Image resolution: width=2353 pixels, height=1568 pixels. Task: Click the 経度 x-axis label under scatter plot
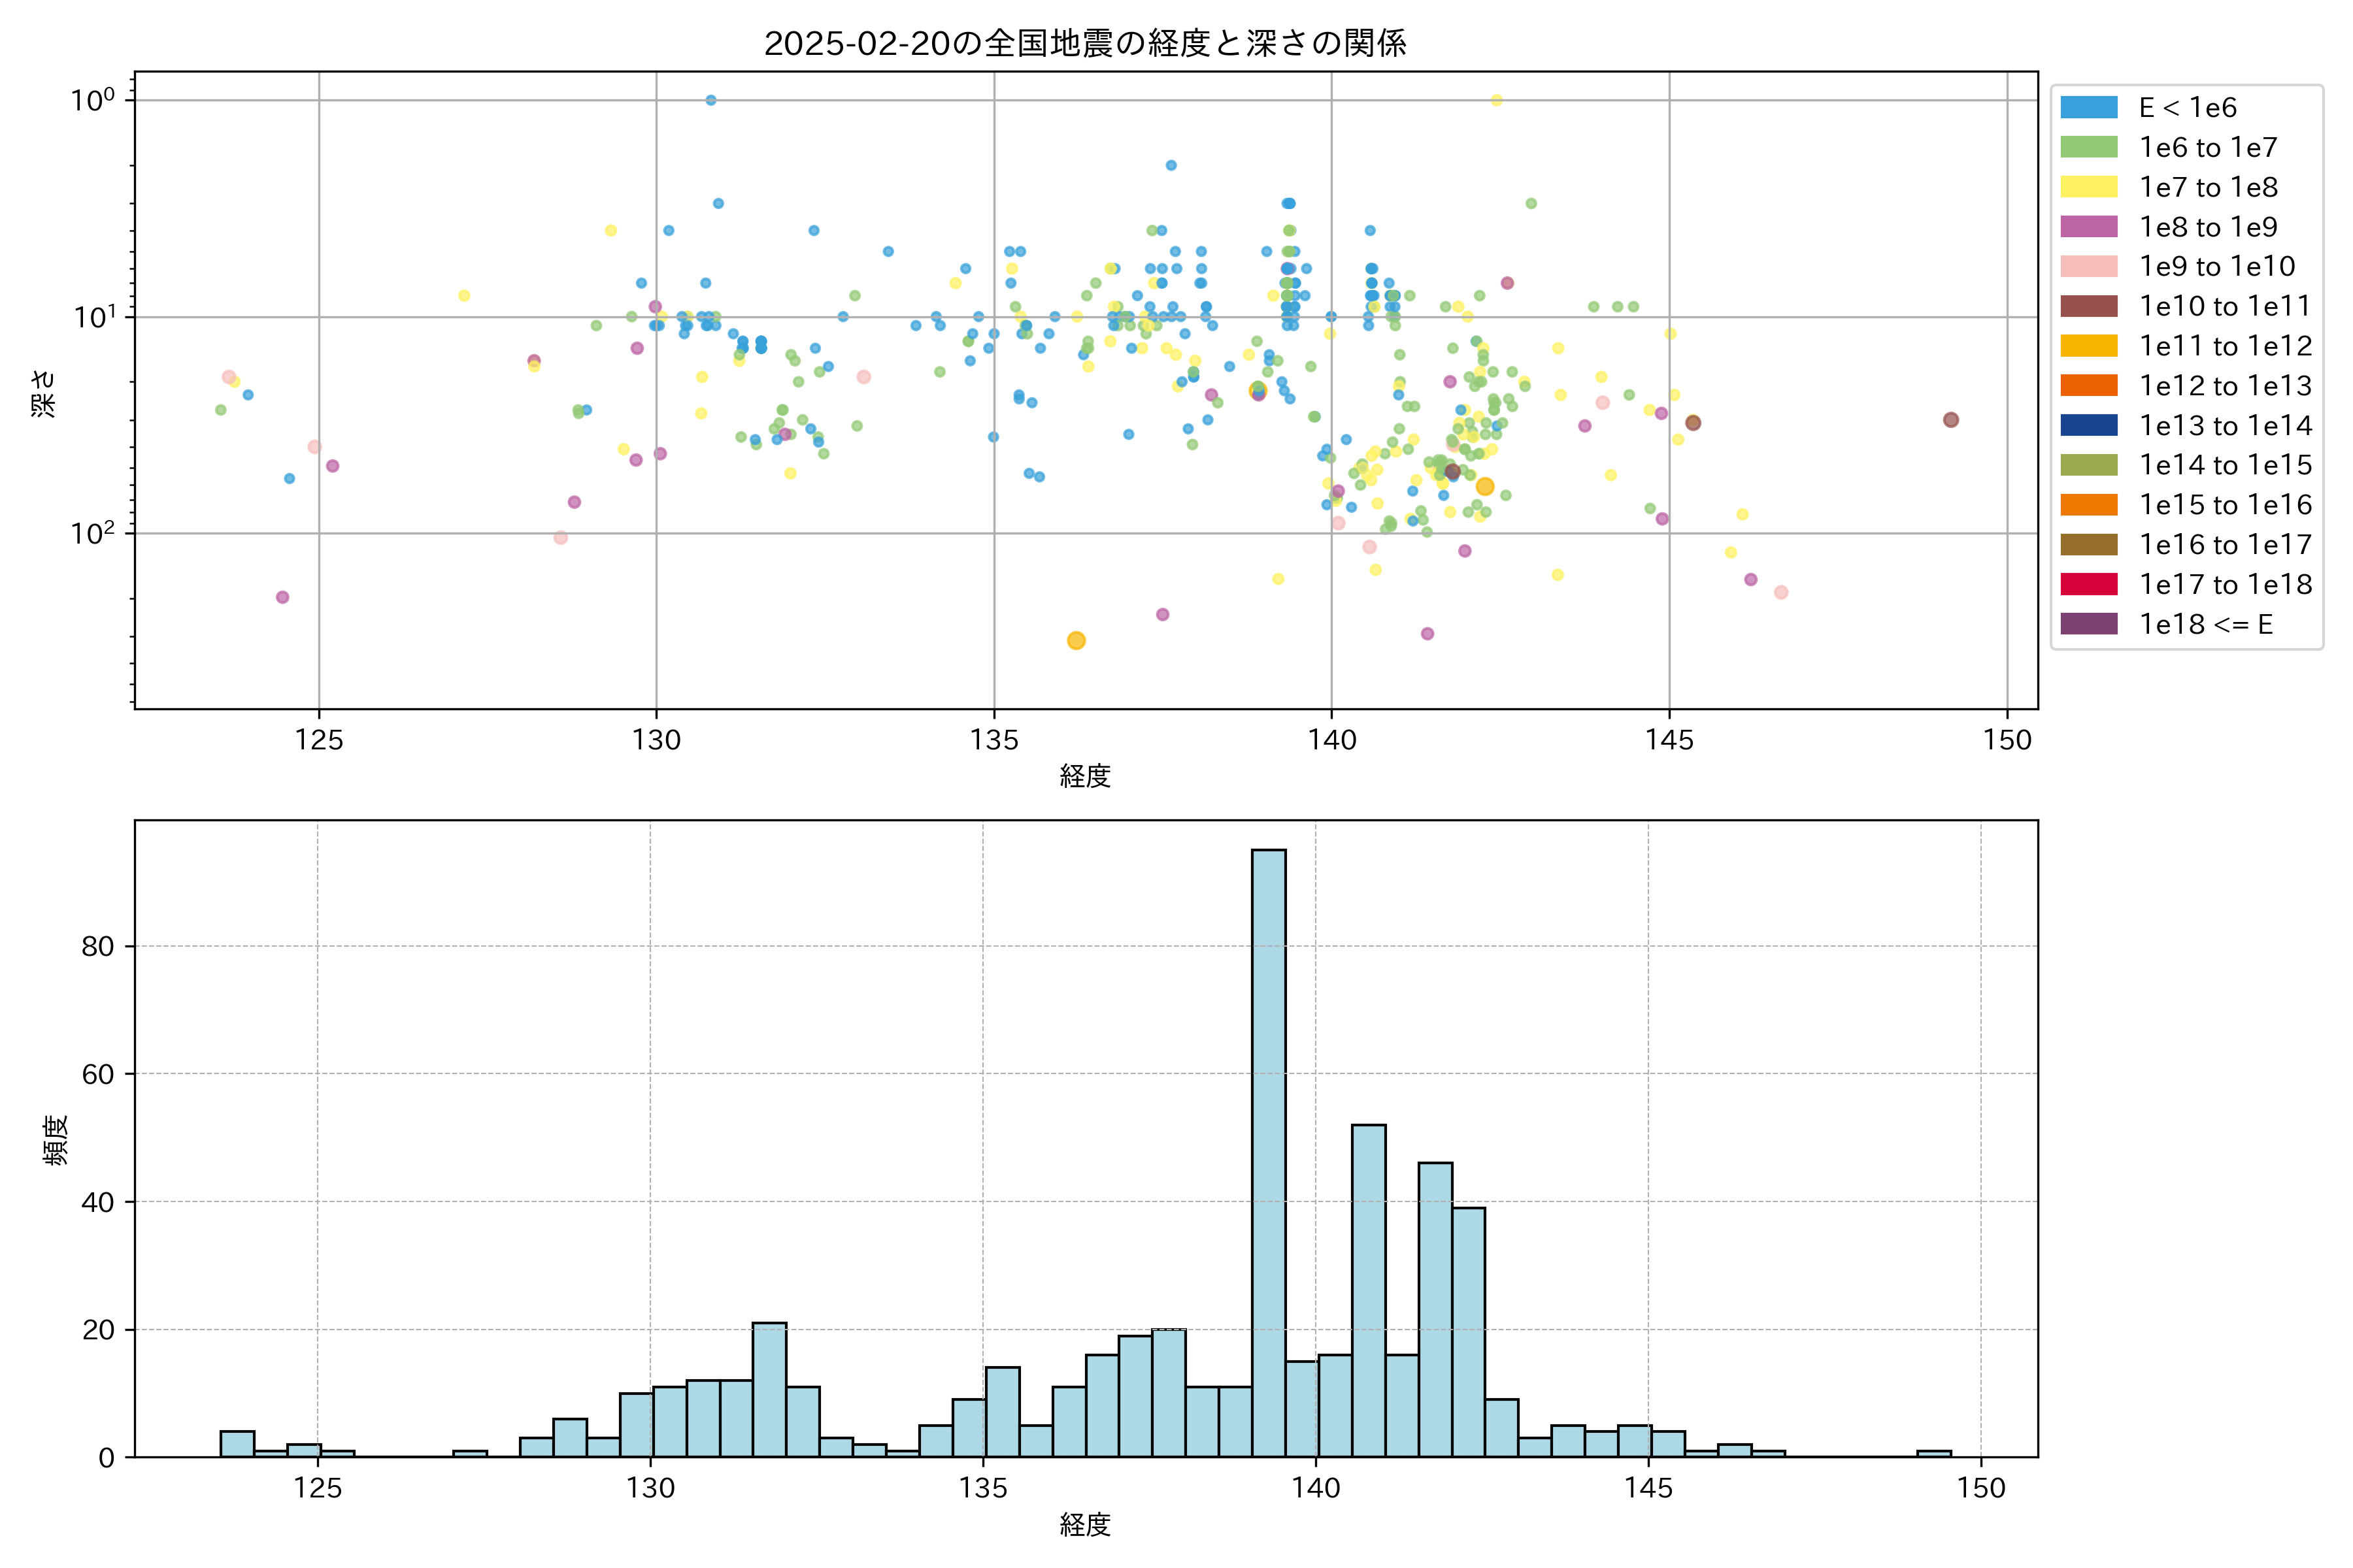point(1086,775)
